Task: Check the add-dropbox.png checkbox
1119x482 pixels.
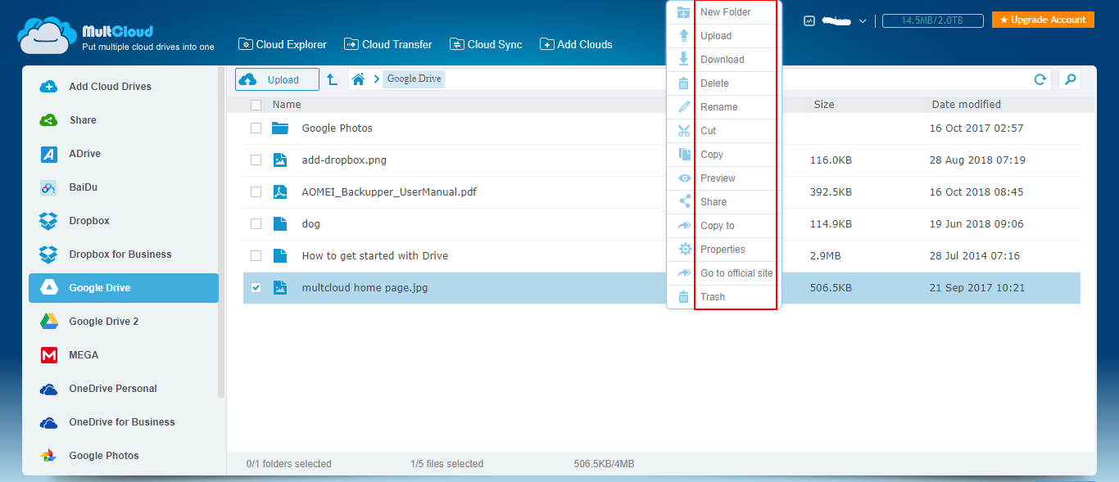Action: (256, 160)
